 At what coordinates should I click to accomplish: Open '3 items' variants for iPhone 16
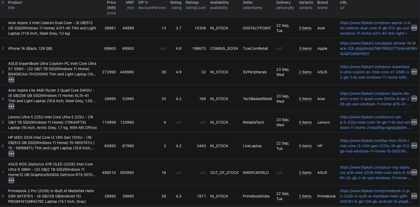tap(305, 48)
